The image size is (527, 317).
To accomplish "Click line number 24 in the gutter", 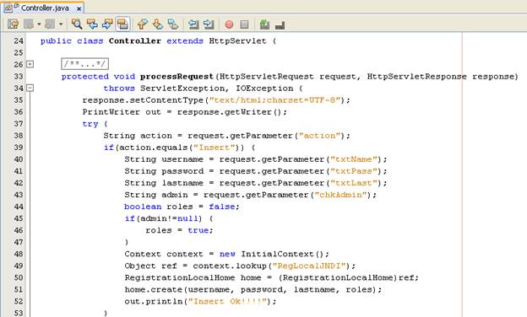I will pyautogui.click(x=19, y=41).
